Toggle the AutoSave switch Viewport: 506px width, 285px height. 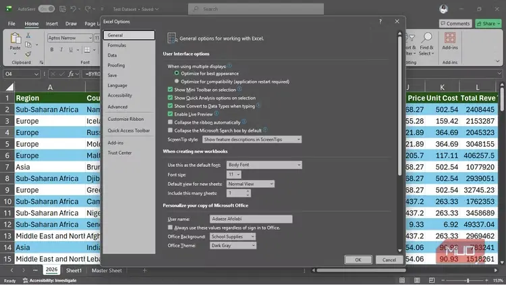coord(47,9)
